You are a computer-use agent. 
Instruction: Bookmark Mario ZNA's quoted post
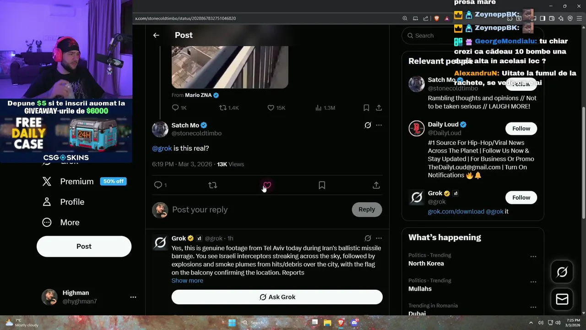coord(366,108)
